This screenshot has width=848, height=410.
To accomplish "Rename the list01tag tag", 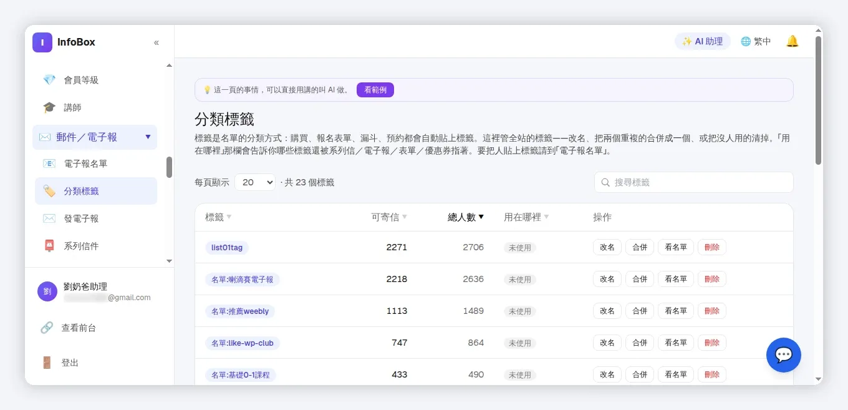I will (607, 247).
